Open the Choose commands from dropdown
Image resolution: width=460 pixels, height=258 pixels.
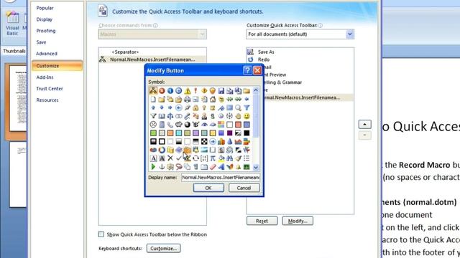[202, 34]
